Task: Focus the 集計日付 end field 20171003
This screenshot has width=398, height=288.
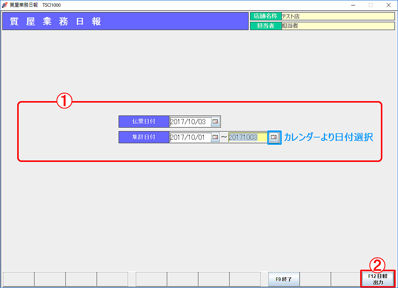Action: point(248,137)
